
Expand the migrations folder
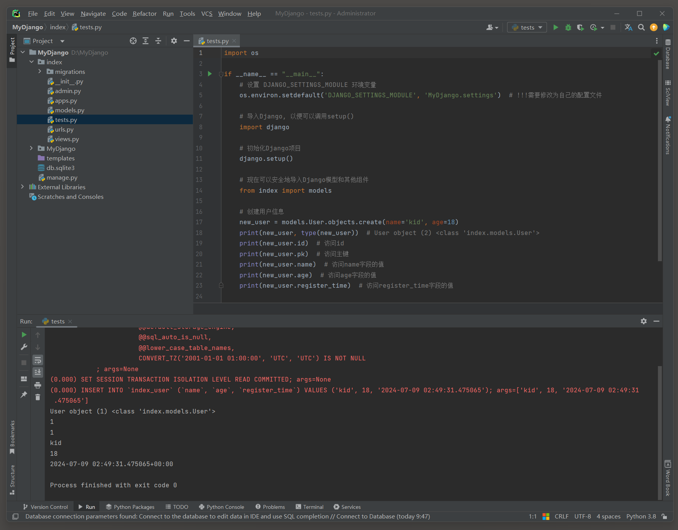click(40, 72)
